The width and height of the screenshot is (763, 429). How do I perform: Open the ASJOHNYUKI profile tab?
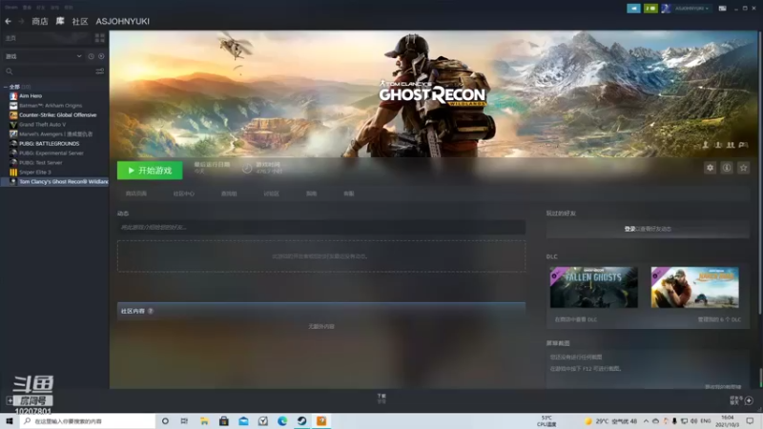click(x=123, y=21)
